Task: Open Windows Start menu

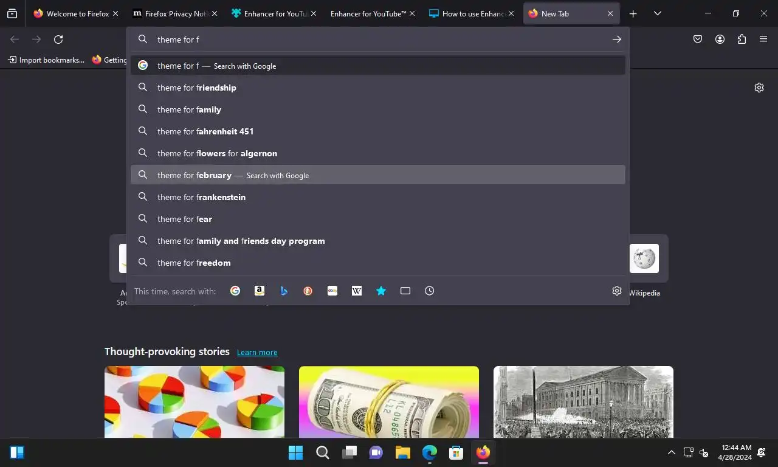Action: tap(295, 452)
